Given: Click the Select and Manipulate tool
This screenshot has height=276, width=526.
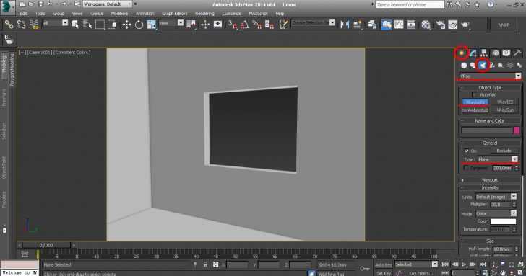Looking at the screenshot, I should coord(205,25).
